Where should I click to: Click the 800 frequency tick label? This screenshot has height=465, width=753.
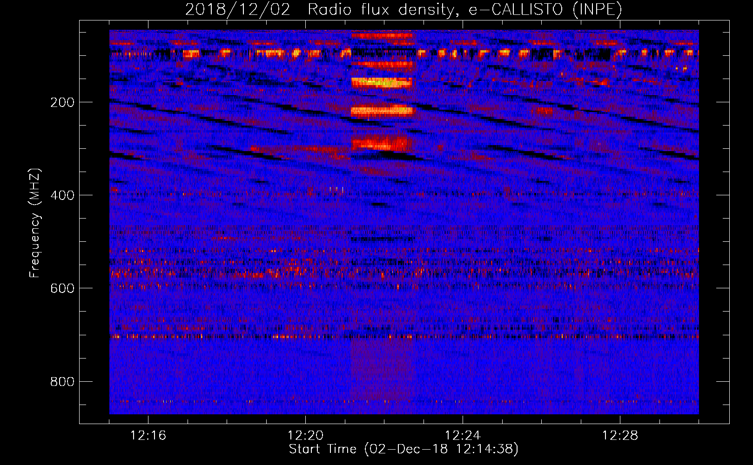[x=62, y=381]
